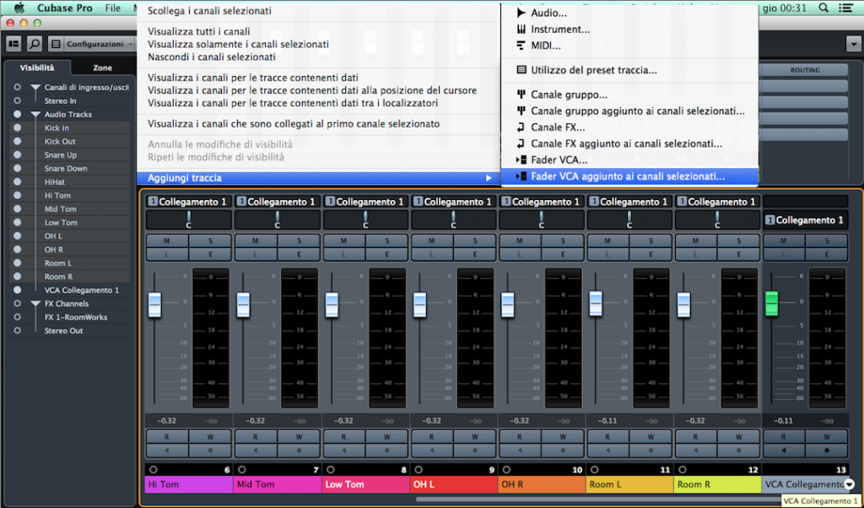Toggle visibility dot for Stereo Out

[x=18, y=331]
